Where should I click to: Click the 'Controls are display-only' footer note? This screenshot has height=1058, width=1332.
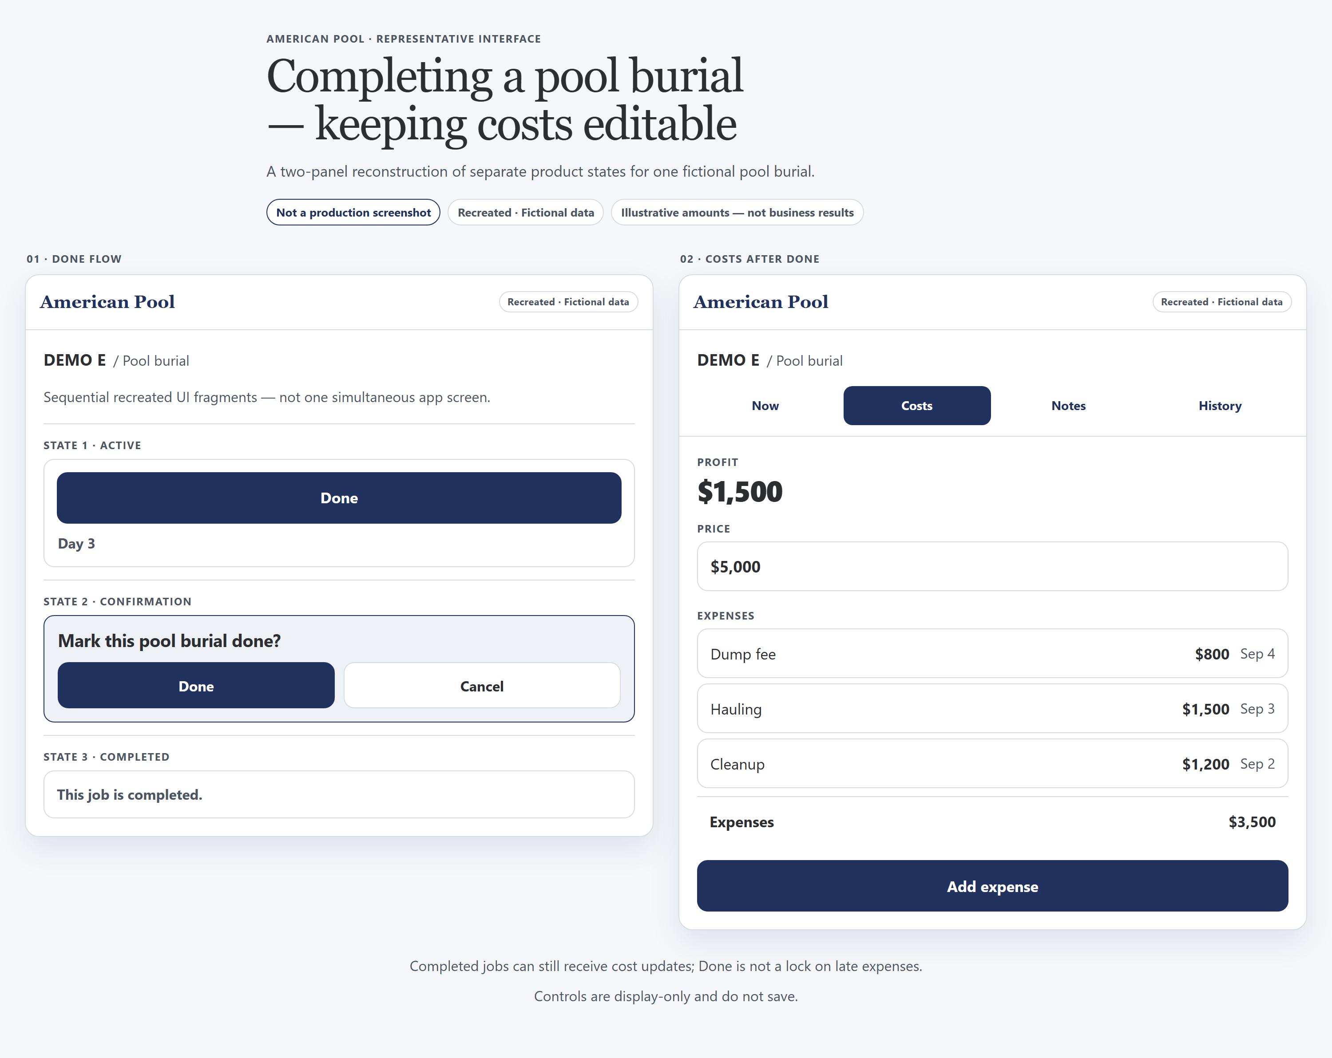666,996
